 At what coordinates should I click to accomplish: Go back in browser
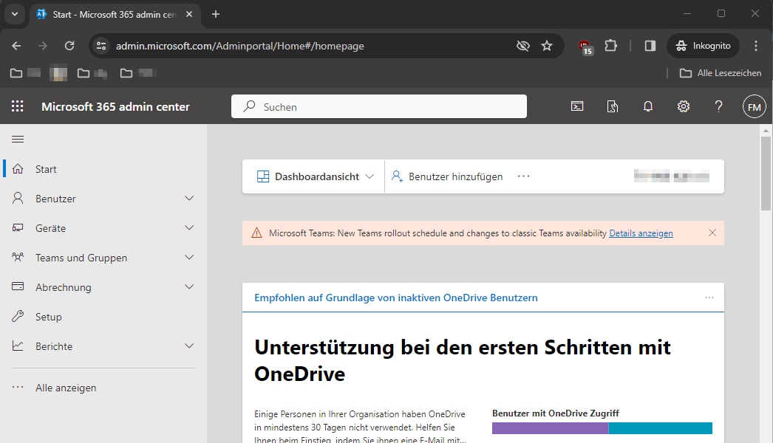tap(16, 46)
